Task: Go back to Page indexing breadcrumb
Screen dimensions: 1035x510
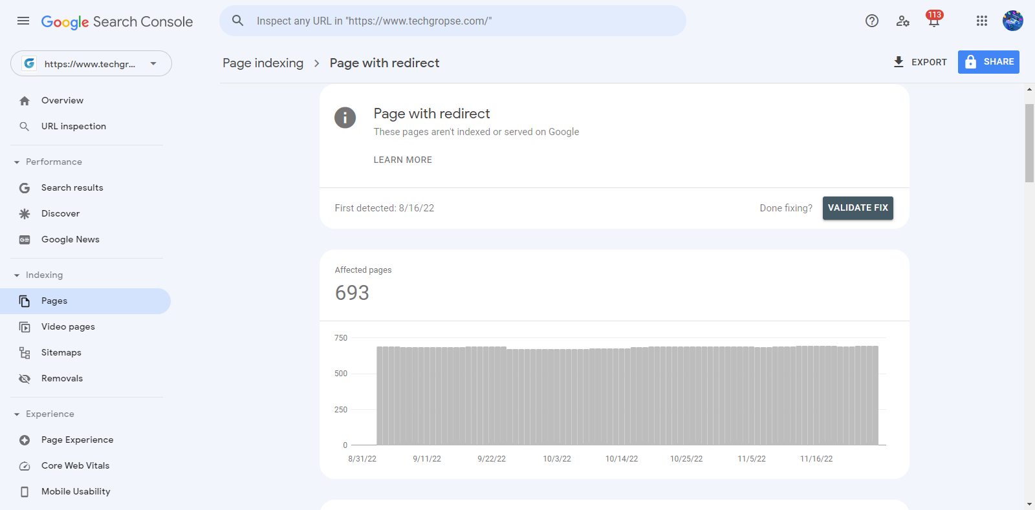Action: click(x=263, y=63)
